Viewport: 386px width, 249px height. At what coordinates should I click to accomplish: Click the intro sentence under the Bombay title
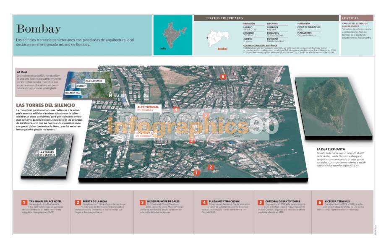point(75,42)
